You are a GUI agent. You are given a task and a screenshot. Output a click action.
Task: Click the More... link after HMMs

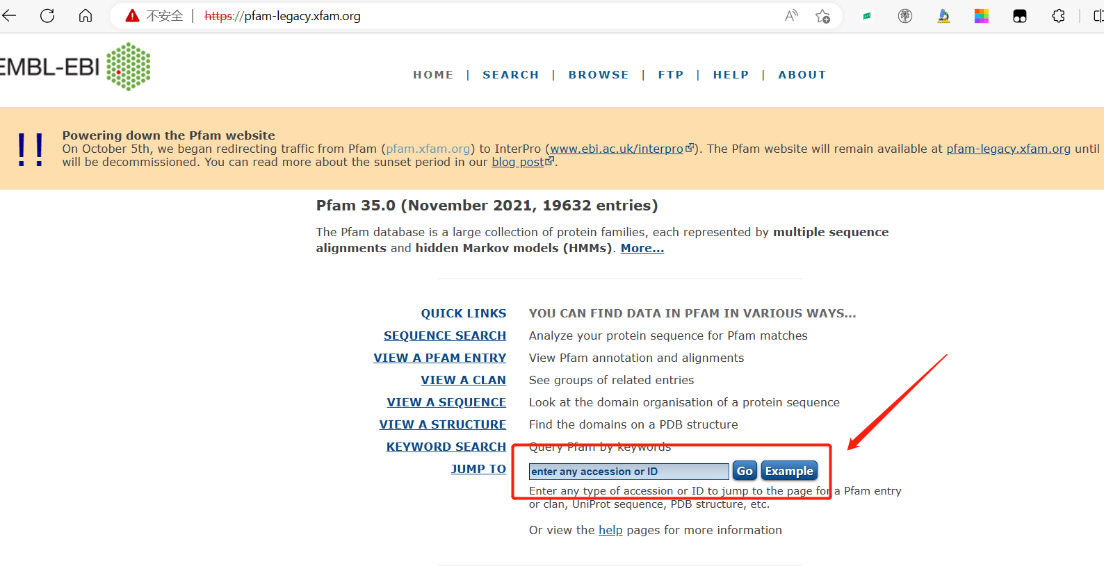pos(642,248)
